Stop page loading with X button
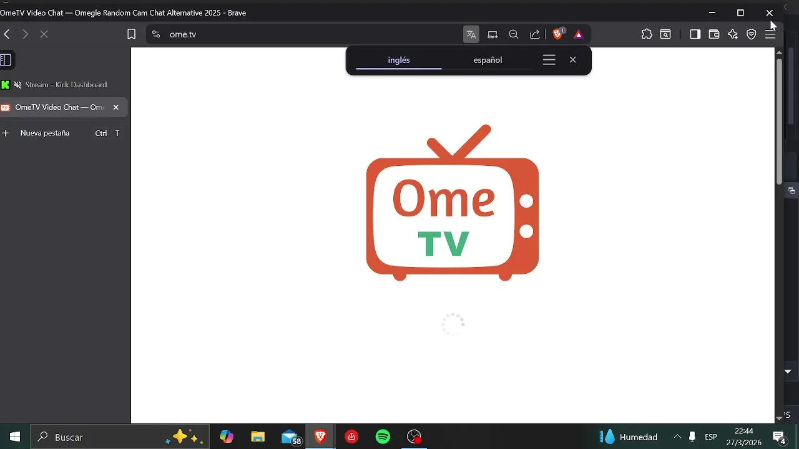 pos(44,34)
